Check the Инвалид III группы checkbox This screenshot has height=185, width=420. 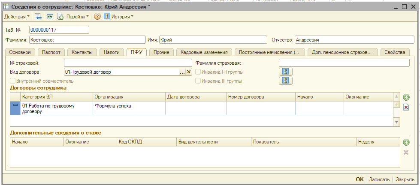198,81
